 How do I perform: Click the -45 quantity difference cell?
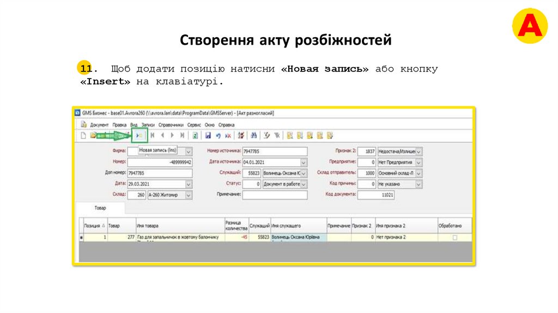pos(236,238)
